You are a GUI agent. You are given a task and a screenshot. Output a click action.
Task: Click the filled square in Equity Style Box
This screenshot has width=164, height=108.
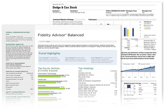pos(129,86)
